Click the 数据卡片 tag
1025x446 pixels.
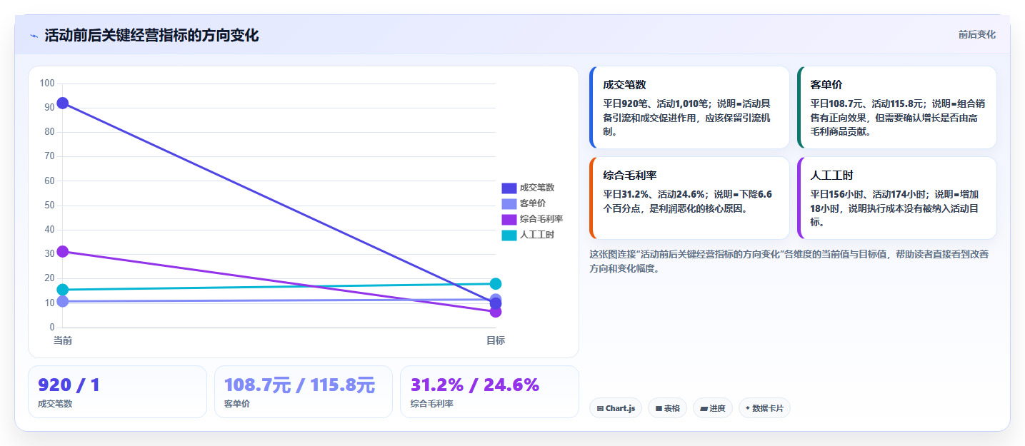pyautogui.click(x=764, y=408)
